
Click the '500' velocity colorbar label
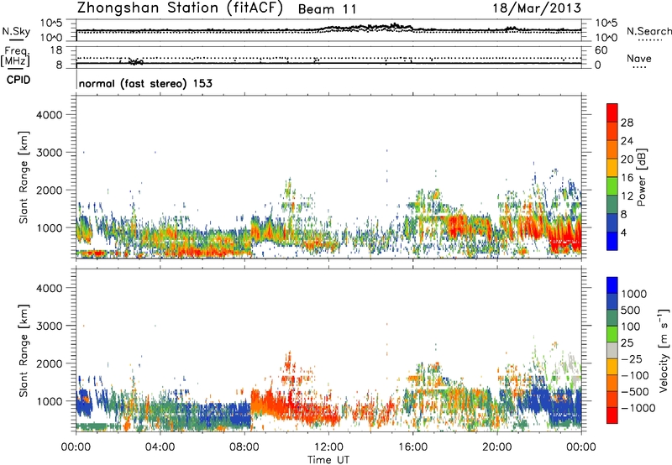[631, 311]
